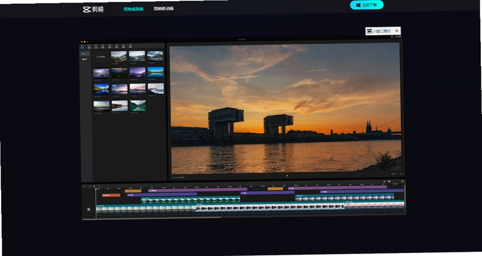The image size is (482, 256).
Task: Open the Media tab icon in editor toolbar
Action: point(83,47)
